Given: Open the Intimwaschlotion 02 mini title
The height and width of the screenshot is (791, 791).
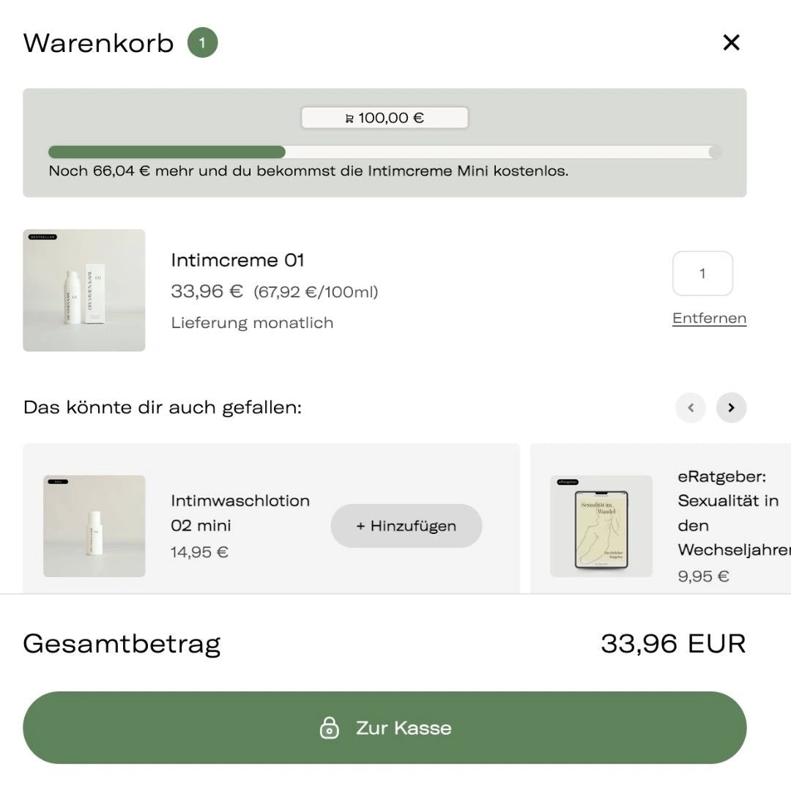Looking at the screenshot, I should [x=240, y=513].
